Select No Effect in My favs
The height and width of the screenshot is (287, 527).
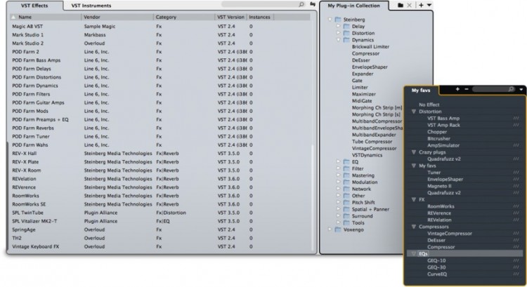[429, 105]
